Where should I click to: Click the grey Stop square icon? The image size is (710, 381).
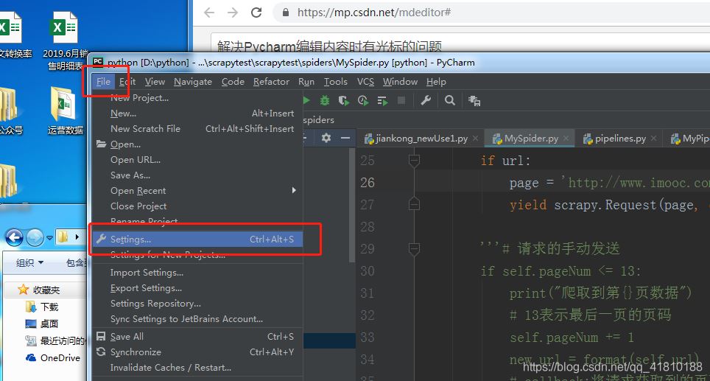401,100
